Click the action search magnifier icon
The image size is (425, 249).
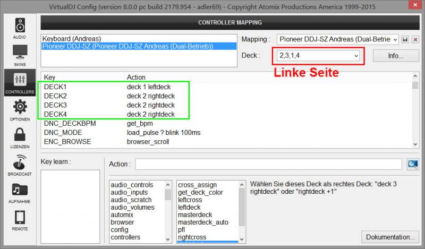tap(413, 164)
